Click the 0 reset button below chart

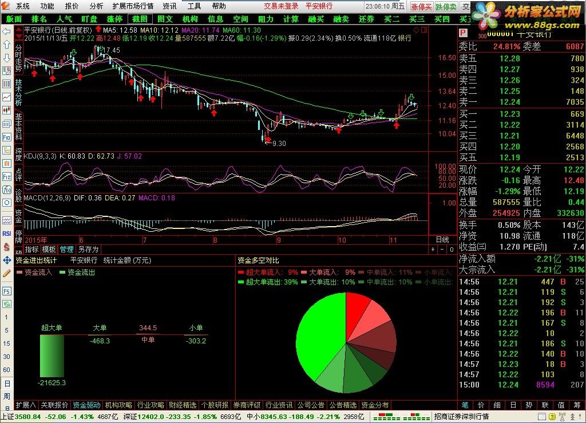pos(452,249)
